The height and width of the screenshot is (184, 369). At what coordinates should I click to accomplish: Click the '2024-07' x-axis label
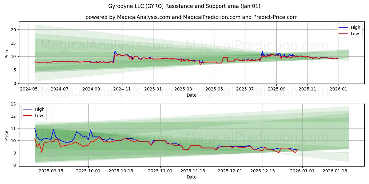tap(59, 89)
